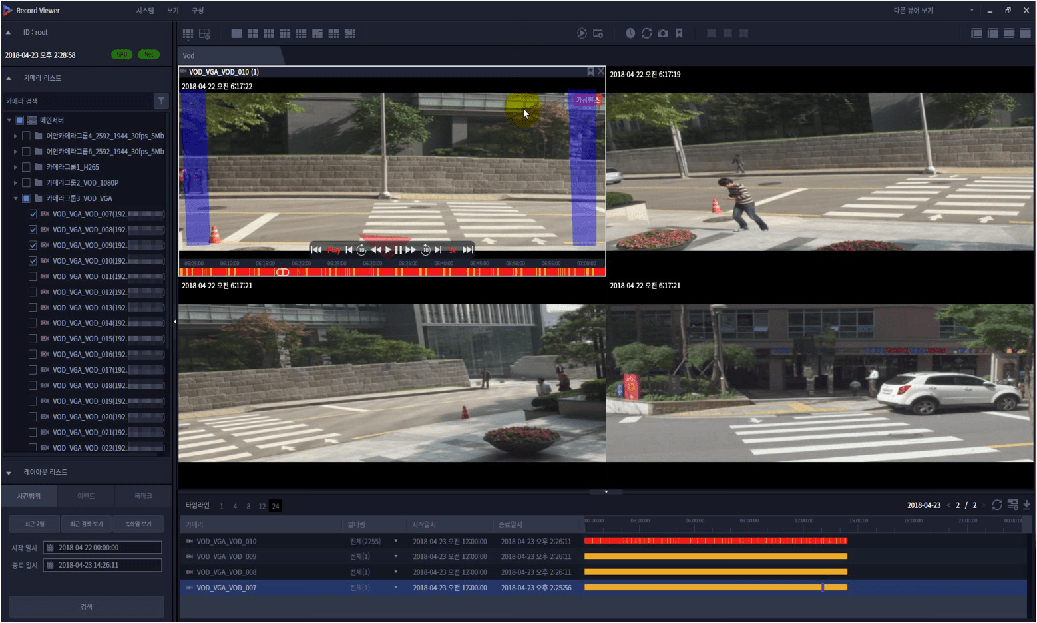1037x623 pixels.
Task: Click the VOD_VGA_VOD_010 red recording bar
Action: [716, 541]
